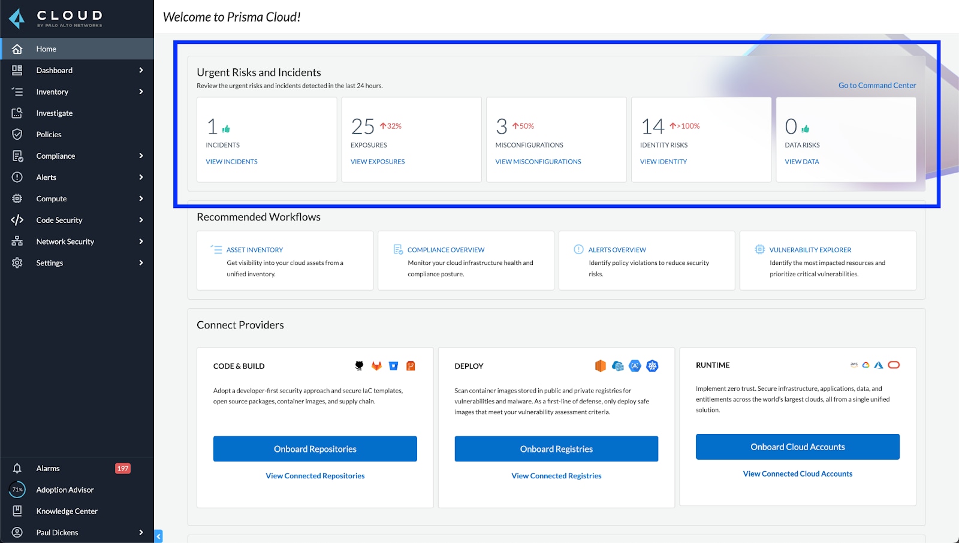Follow the Go to Command Center link
The width and height of the screenshot is (959, 543).
pyautogui.click(x=877, y=85)
